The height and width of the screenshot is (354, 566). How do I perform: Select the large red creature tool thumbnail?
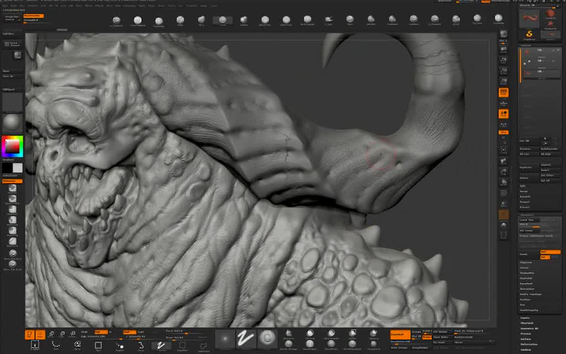pyautogui.click(x=529, y=19)
